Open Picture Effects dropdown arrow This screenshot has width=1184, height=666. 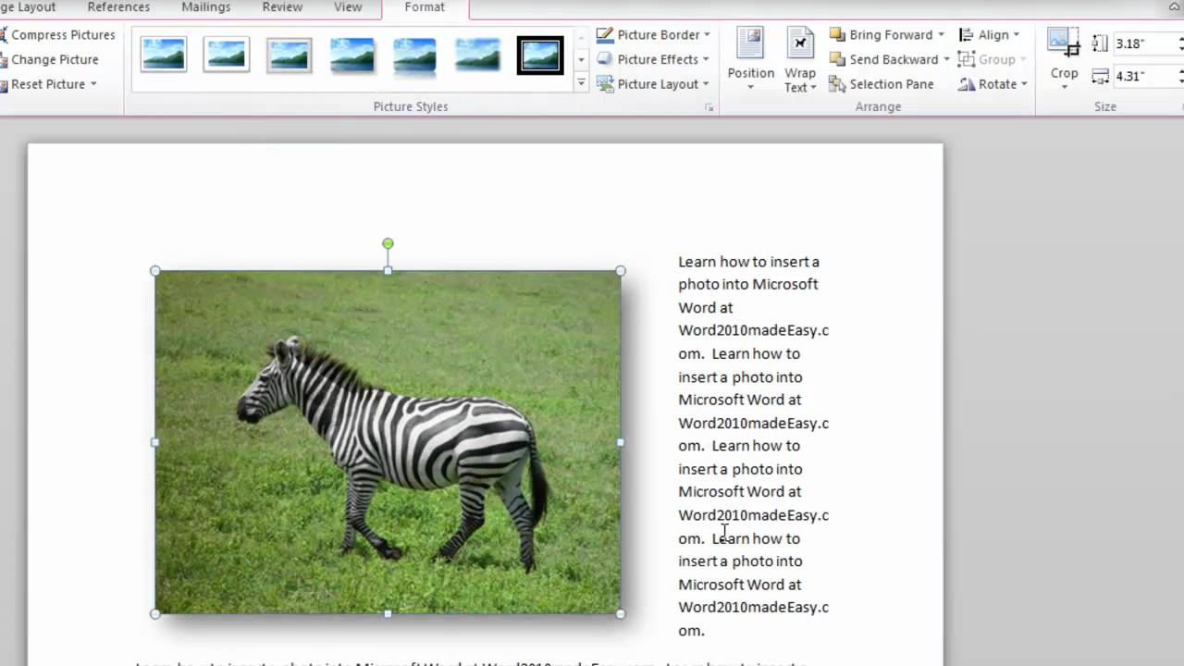tap(706, 59)
